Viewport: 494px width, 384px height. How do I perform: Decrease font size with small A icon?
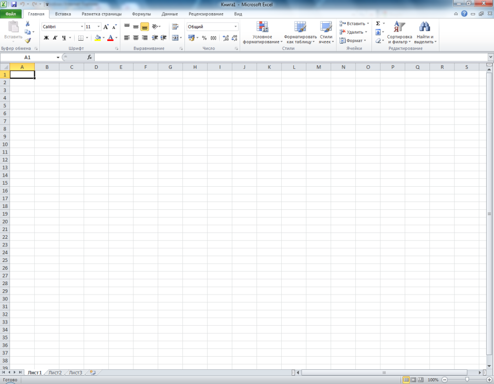[115, 27]
